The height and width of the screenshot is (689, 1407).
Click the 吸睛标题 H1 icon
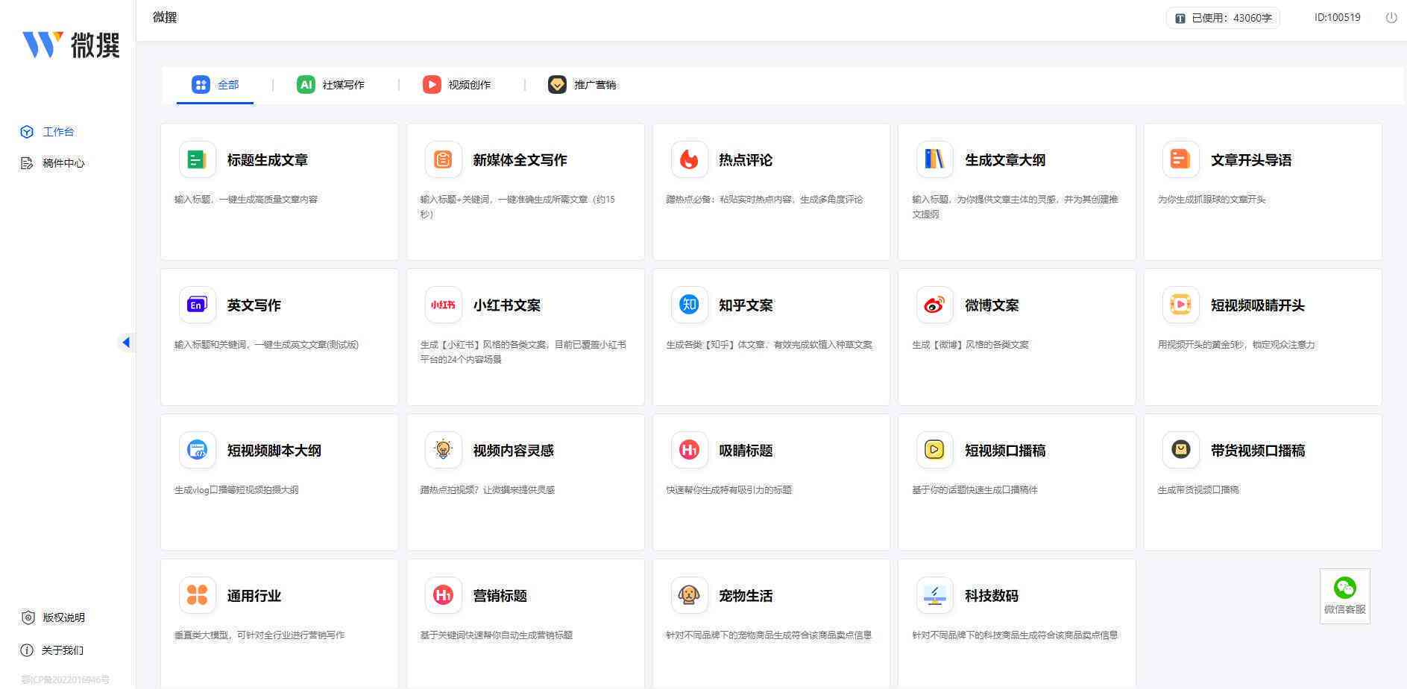pyautogui.click(x=688, y=450)
